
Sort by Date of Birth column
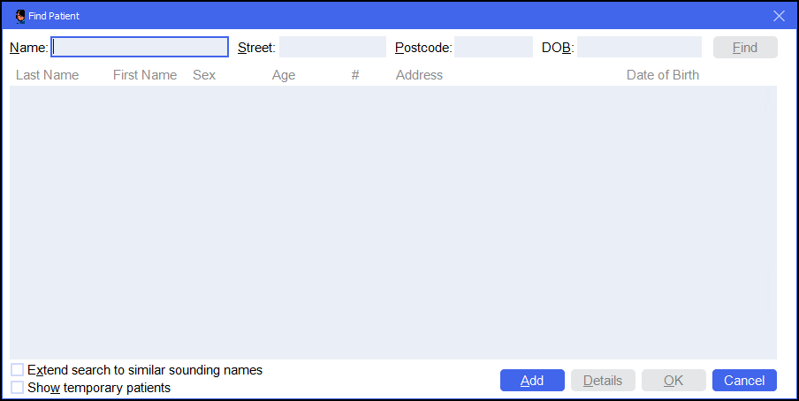[x=663, y=75]
